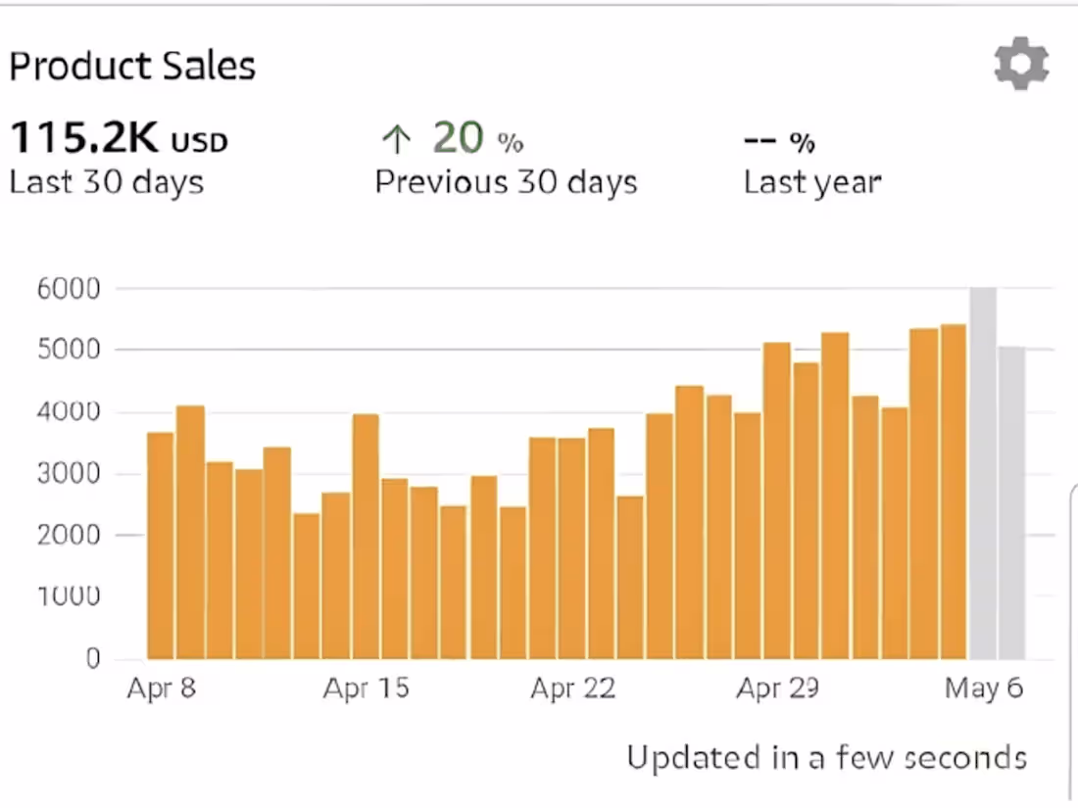
Task: Click the Apr 15 axis label
Action: [366, 688]
